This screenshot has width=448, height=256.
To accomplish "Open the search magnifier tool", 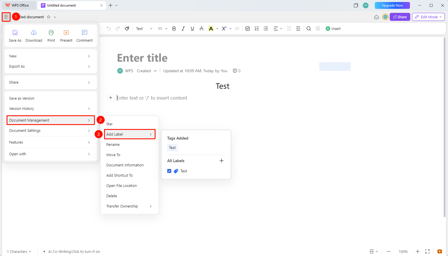I will pyautogui.click(x=309, y=29).
